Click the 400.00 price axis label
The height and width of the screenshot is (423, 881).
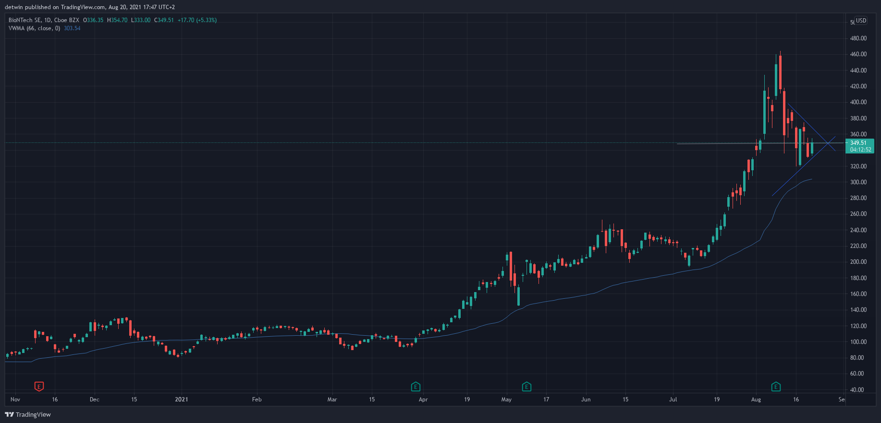tap(858, 102)
